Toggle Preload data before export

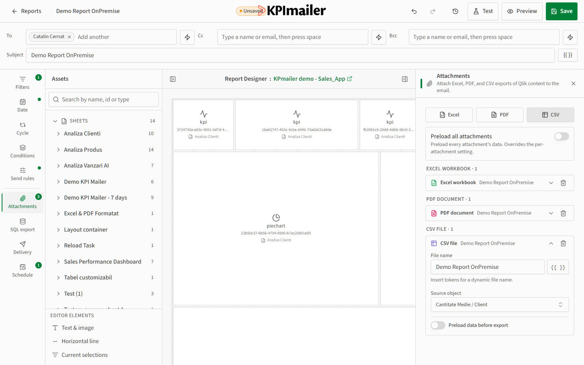pyautogui.click(x=438, y=325)
